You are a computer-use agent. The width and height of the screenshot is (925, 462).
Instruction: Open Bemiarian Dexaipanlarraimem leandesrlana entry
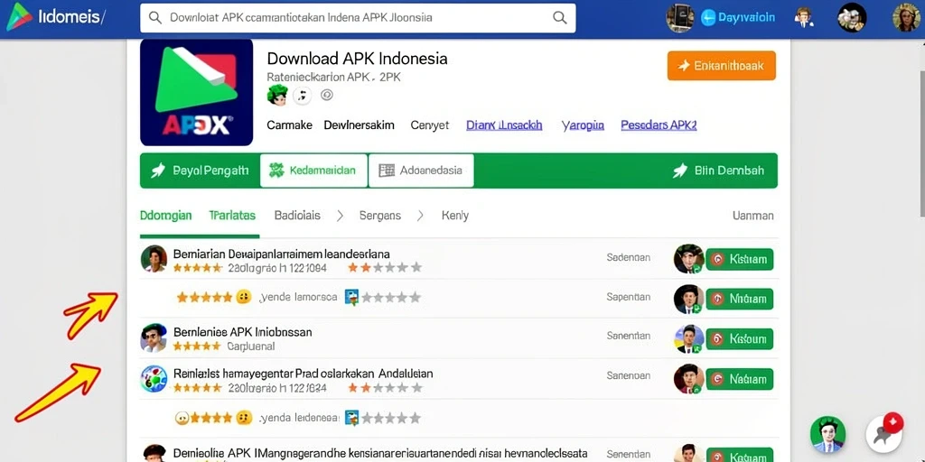282,254
